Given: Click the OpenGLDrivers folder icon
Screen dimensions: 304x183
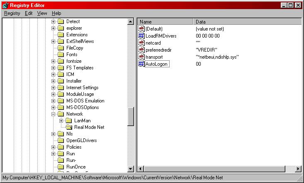Looking at the screenshot, I should pos(61,140).
